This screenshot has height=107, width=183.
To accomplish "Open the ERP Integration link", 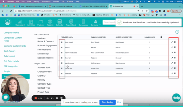I will [11, 66].
